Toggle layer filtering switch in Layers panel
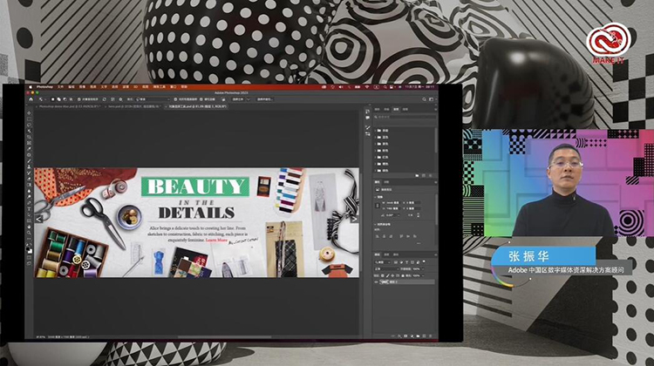Image resolution: width=654 pixels, height=366 pixels. coord(424,261)
